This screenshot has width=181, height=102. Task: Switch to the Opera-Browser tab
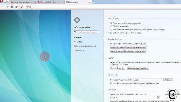tap(23, 2)
